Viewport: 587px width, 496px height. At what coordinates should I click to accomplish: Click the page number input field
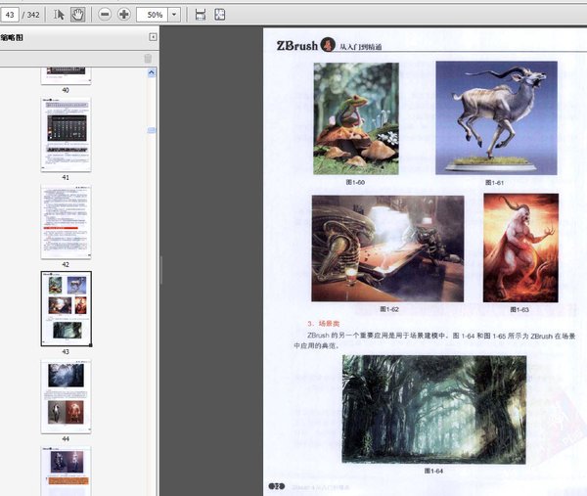coord(10,15)
